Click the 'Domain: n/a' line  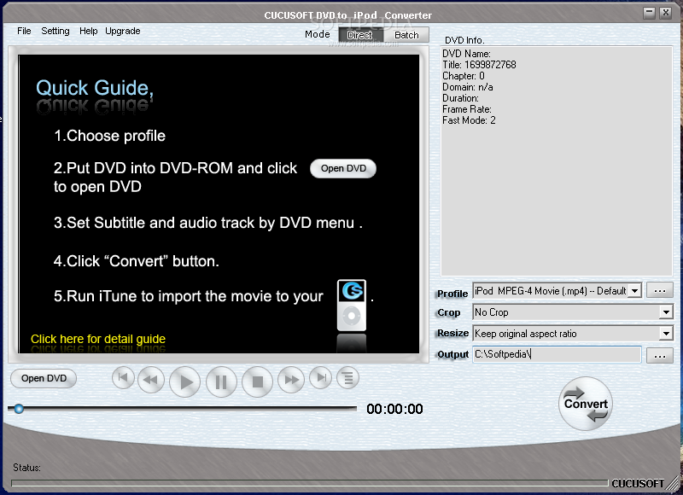coord(467,87)
